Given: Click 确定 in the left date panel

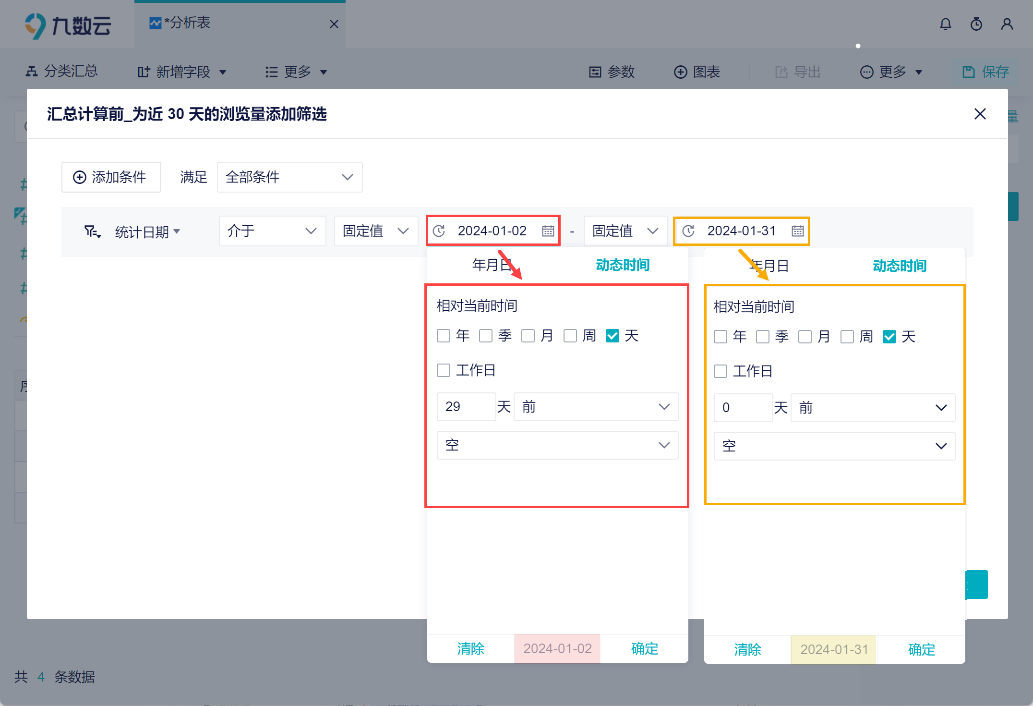Looking at the screenshot, I should tap(644, 649).
